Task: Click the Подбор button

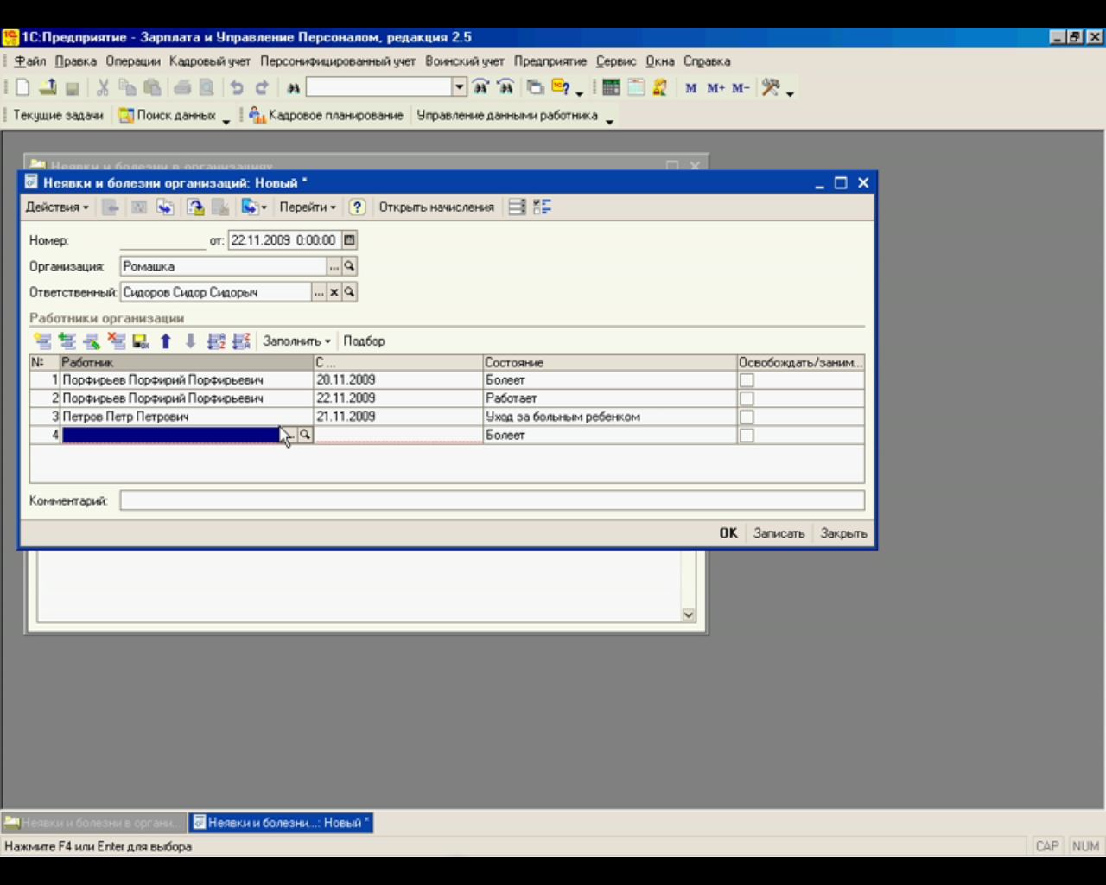Action: (x=364, y=341)
